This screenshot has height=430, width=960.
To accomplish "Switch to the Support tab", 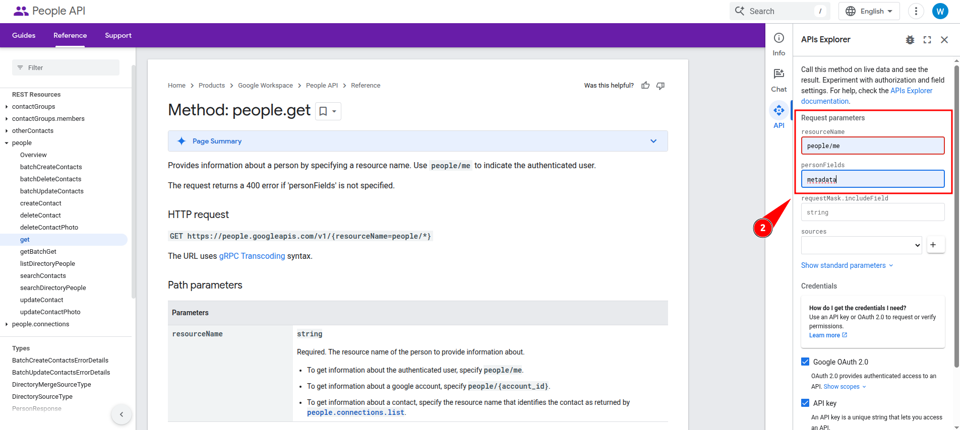I will pos(118,35).
